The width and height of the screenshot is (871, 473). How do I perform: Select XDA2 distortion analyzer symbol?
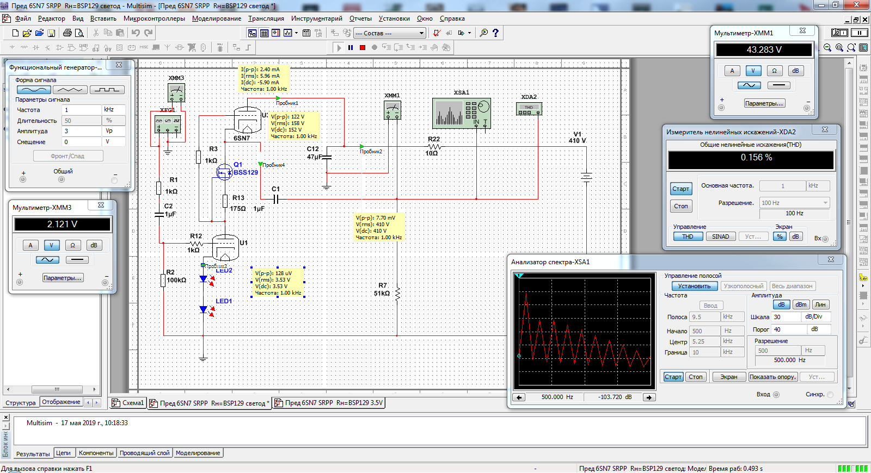[x=529, y=109]
